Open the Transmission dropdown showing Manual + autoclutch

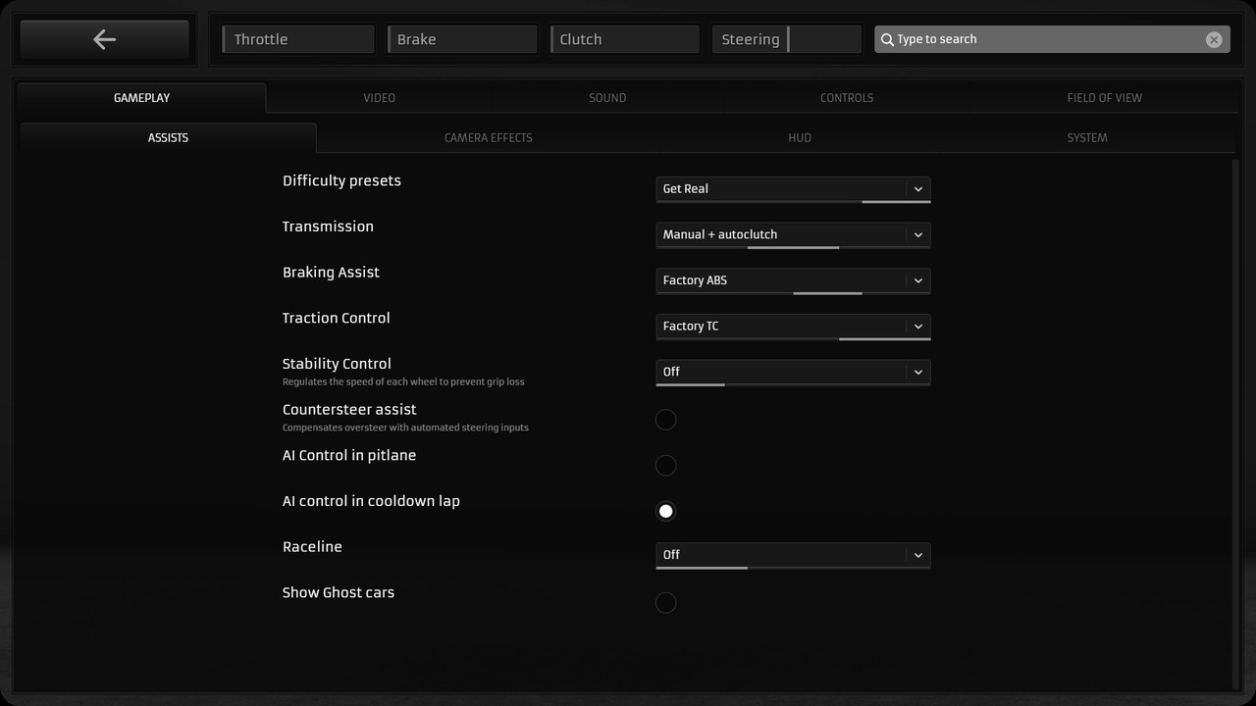pos(793,235)
